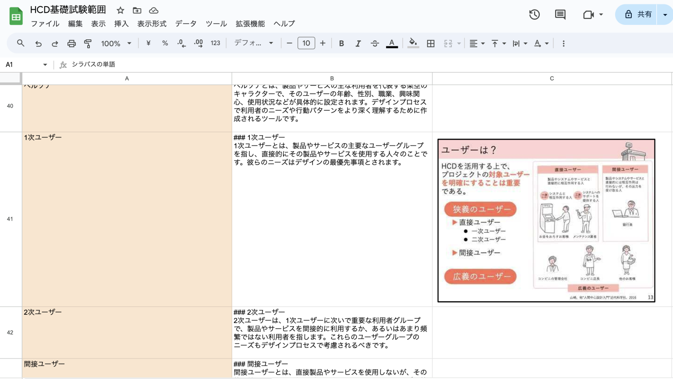Select the paint format tool

point(87,43)
